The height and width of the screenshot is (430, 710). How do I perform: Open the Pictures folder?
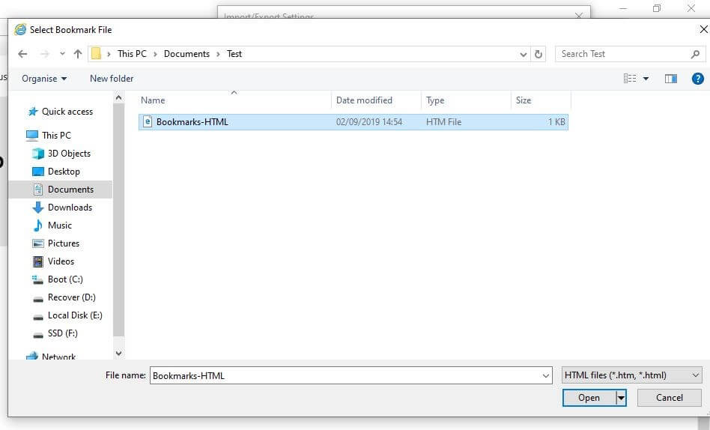[x=64, y=243]
